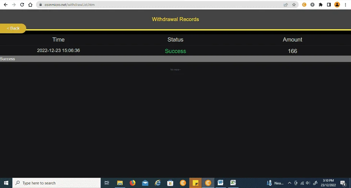The height and width of the screenshot is (188, 351).
Task: Click the green 'Success' status text
Action: pos(175,51)
